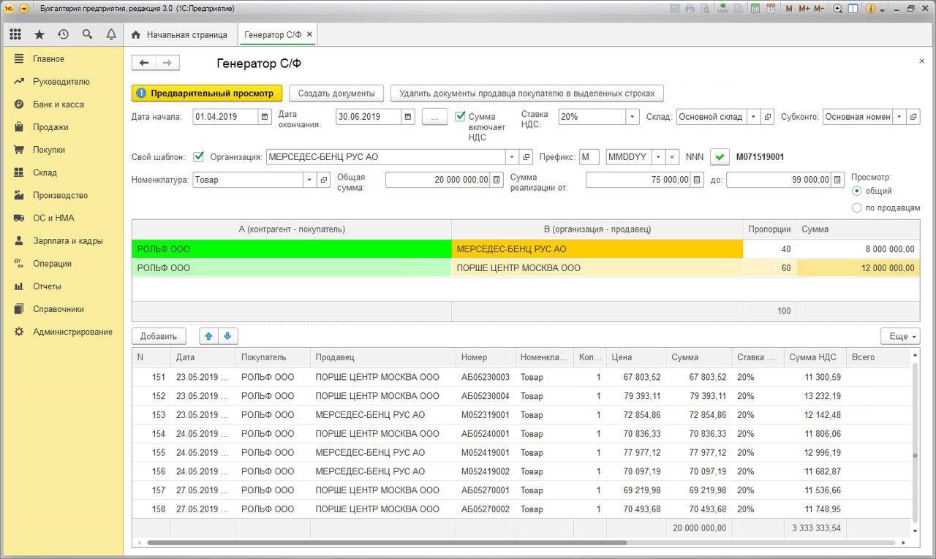Clear the MMDDYY field with the x button

(672, 157)
